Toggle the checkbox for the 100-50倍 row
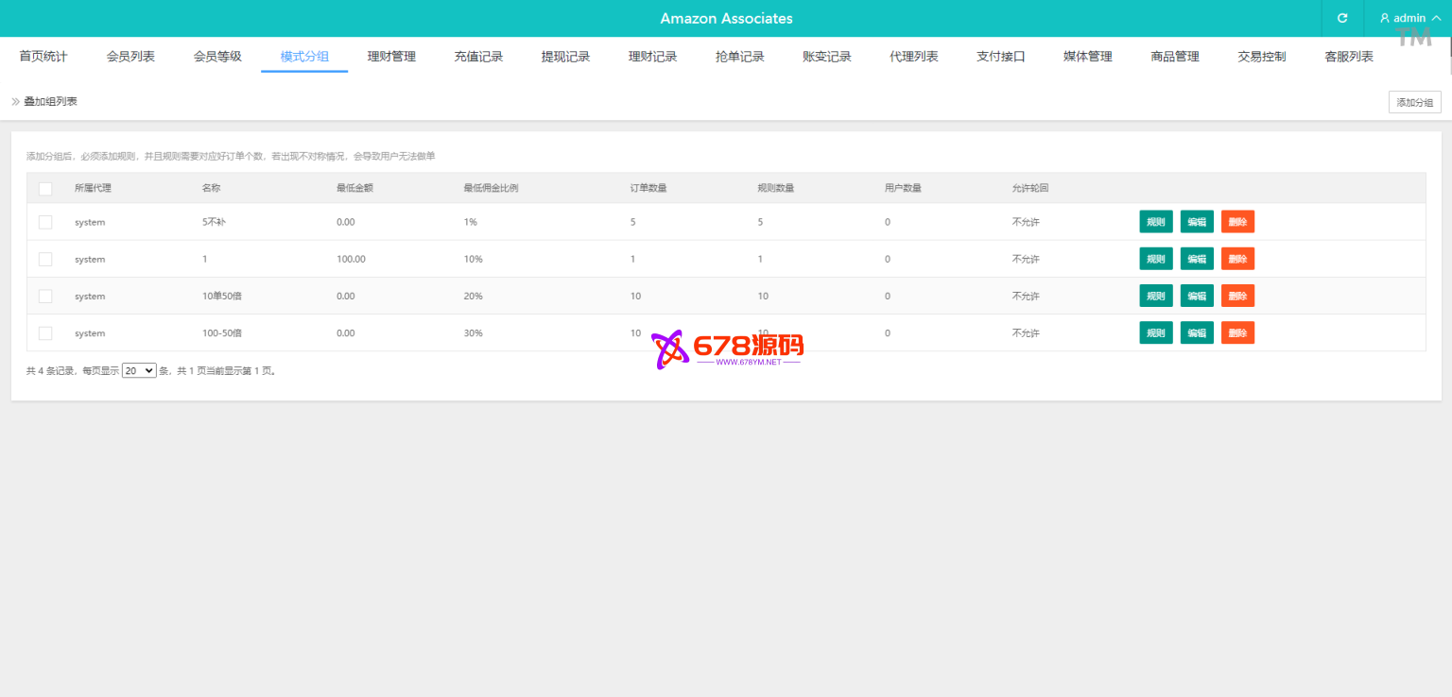Viewport: 1452px width, 697px height. (45, 333)
